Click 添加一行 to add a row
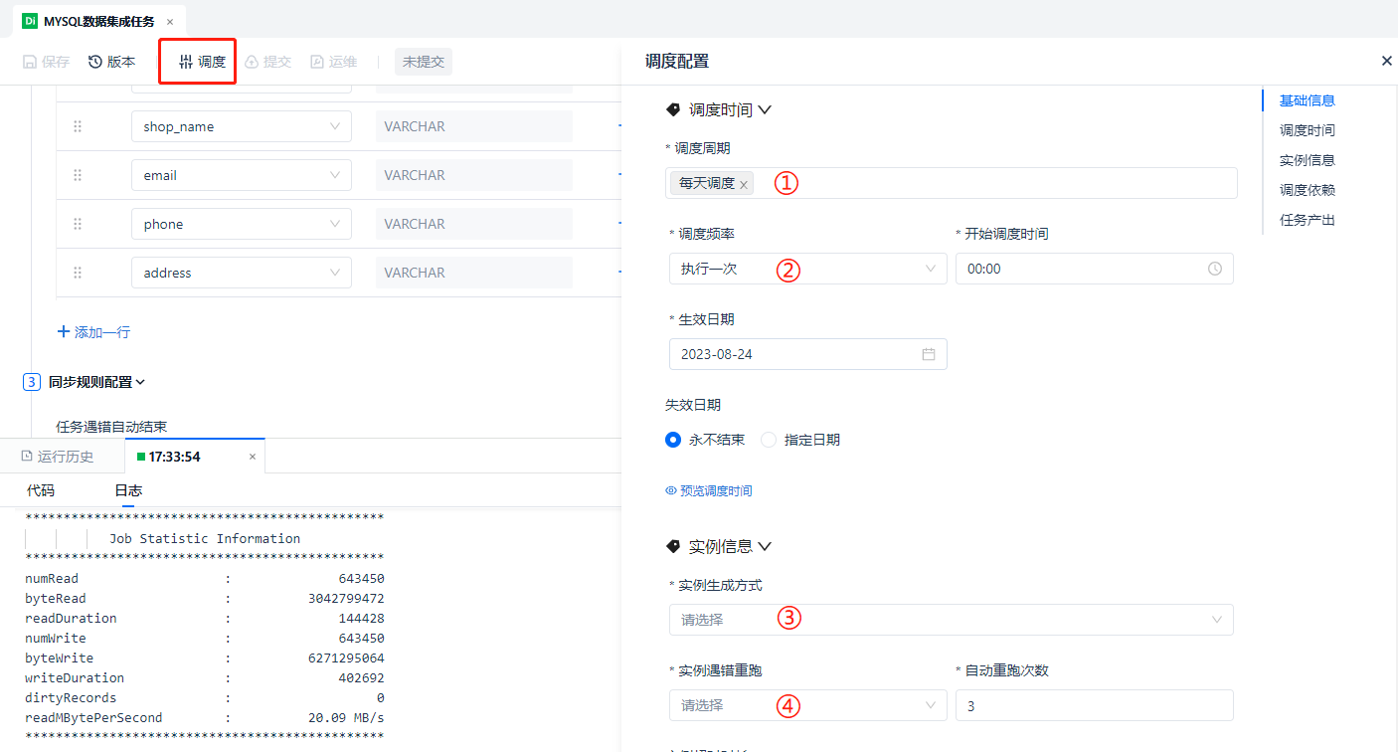Image resolution: width=1398 pixels, height=752 pixels. pos(93,332)
